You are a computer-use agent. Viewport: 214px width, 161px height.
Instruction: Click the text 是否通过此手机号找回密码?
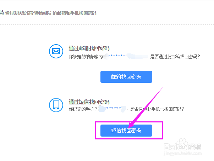(157, 109)
